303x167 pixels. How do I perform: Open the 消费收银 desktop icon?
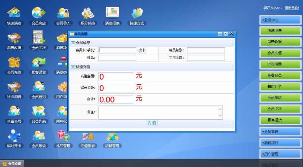point(14,41)
